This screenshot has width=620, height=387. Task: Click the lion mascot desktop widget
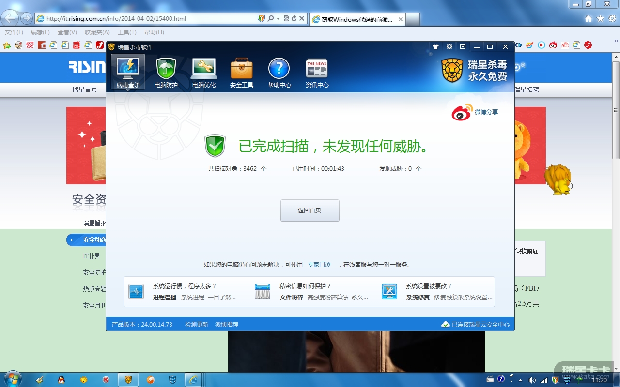point(558,179)
